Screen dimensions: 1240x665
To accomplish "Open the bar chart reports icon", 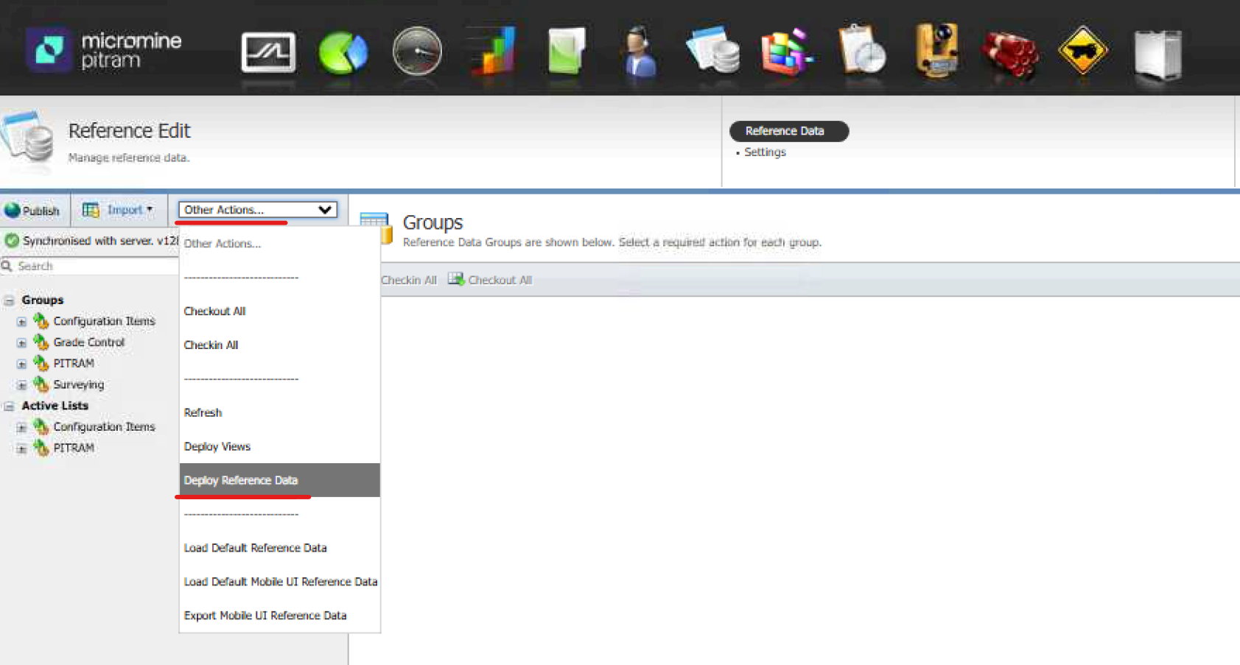I will click(492, 52).
